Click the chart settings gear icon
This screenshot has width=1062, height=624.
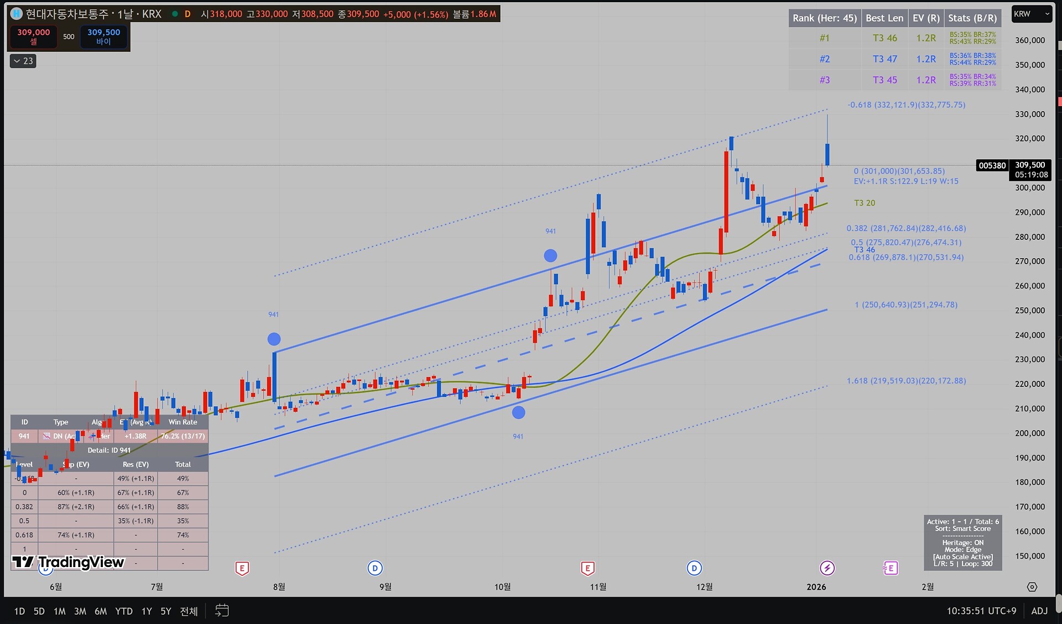(1032, 587)
